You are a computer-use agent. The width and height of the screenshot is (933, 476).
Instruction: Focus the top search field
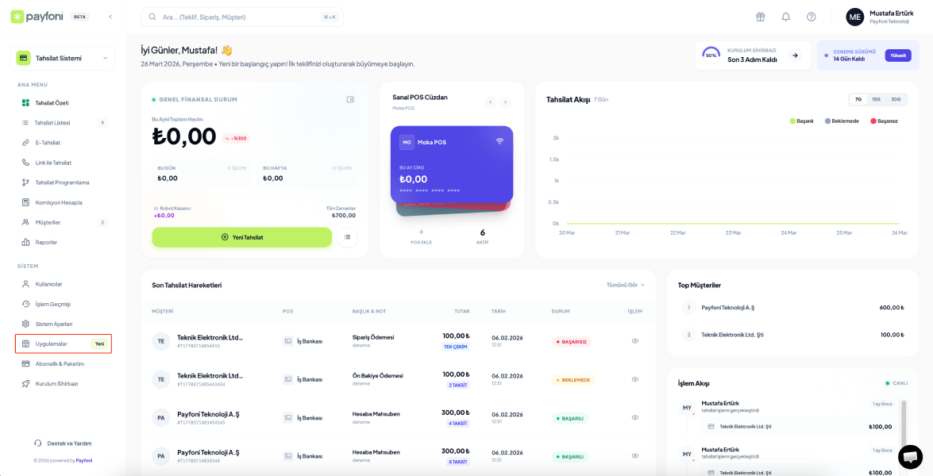(x=238, y=17)
